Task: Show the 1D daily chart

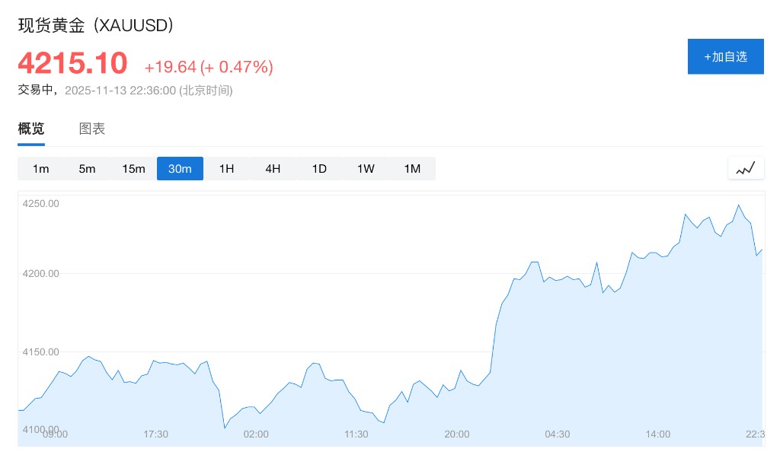Action: tap(319, 168)
